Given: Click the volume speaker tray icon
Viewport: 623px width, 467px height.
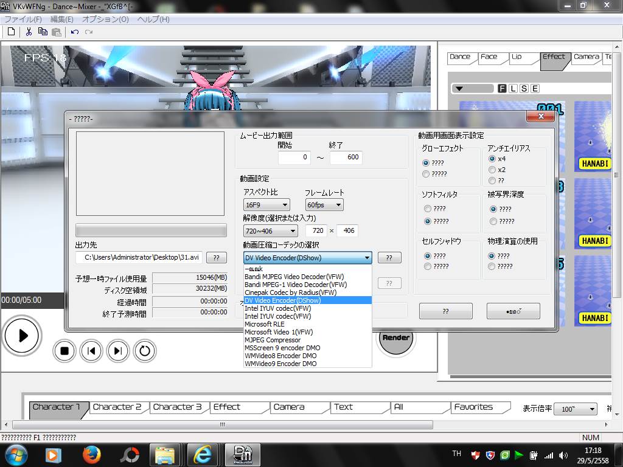Looking at the screenshot, I should tap(563, 456).
